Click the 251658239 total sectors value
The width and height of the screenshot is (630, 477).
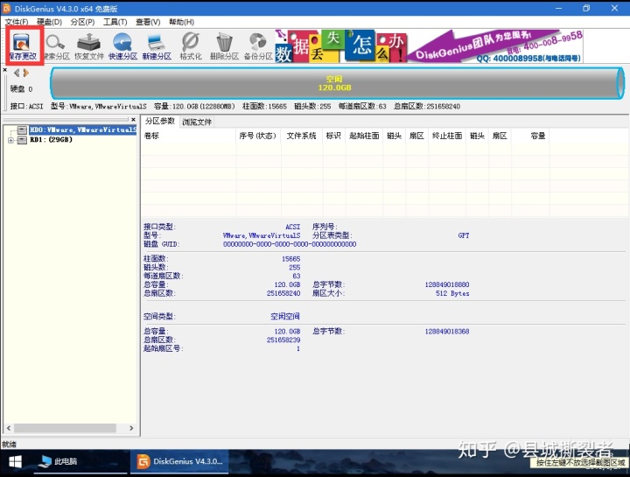283,340
